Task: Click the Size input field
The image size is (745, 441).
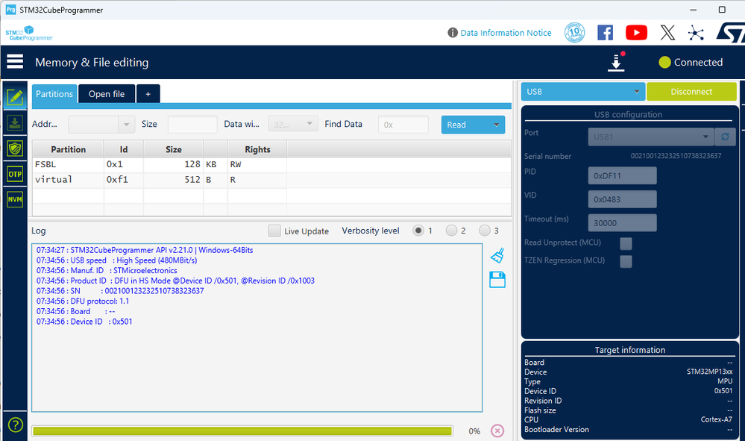Action: (192, 125)
